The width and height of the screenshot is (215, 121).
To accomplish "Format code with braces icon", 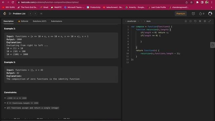I will coord(190,21).
